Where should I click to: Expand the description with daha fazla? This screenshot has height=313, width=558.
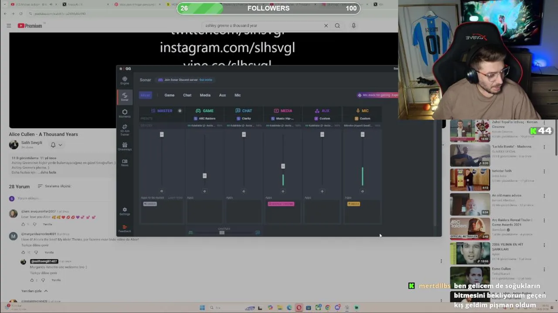48,173
